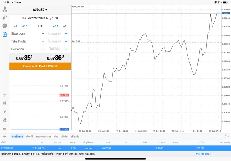Decrease Take Profit with minus
The height and width of the screenshot is (161, 231).
point(43,41)
